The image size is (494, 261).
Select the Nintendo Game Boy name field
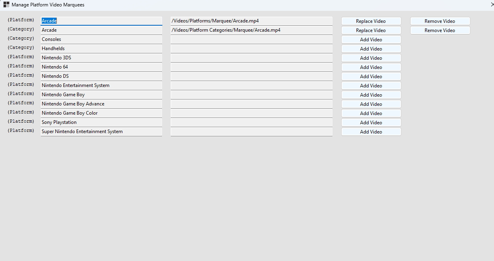pos(101,95)
